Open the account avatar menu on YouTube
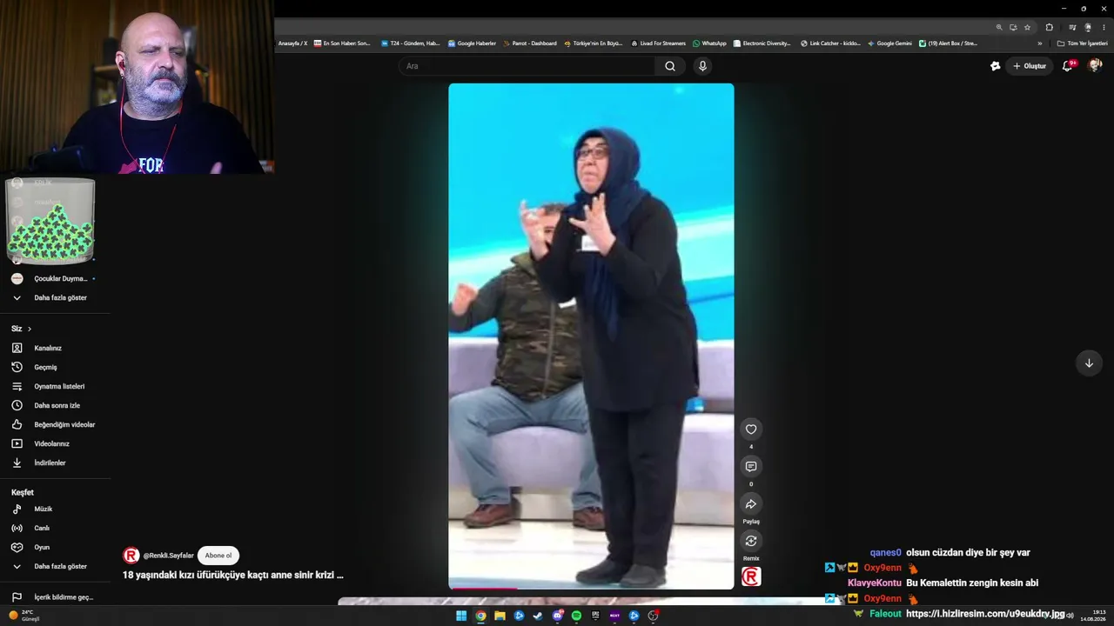1114x626 pixels. tap(1095, 66)
